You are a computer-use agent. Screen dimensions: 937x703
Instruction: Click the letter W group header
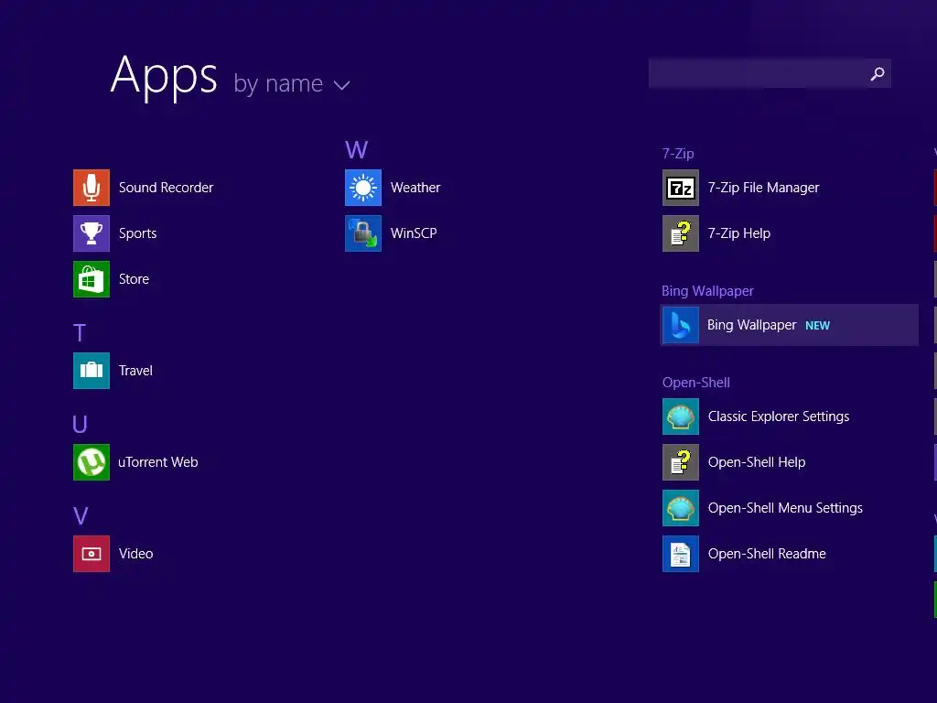(357, 149)
